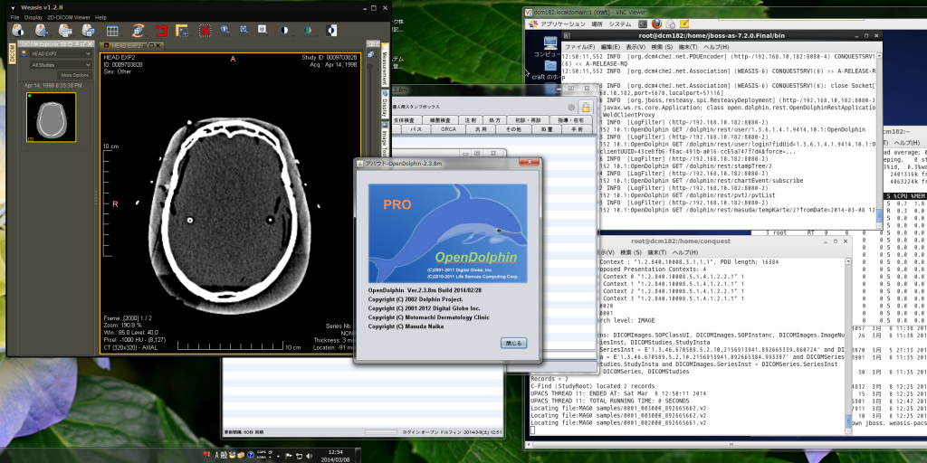Click the 閉じる button in the About dialog
This screenshot has height=463, width=927.
click(513, 343)
